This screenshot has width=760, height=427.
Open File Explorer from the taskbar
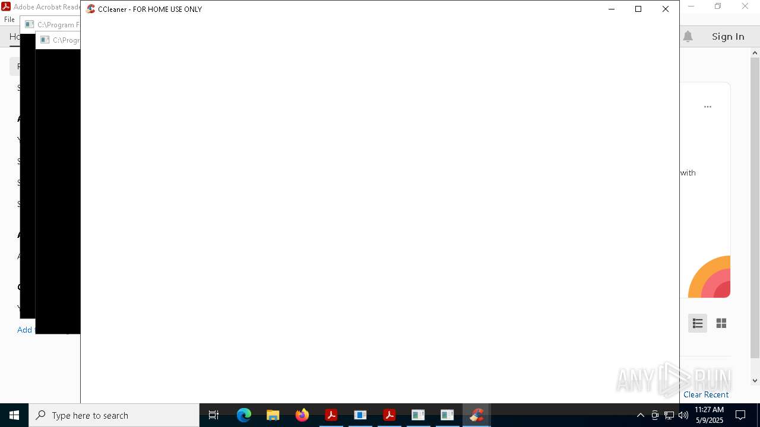pos(273,415)
